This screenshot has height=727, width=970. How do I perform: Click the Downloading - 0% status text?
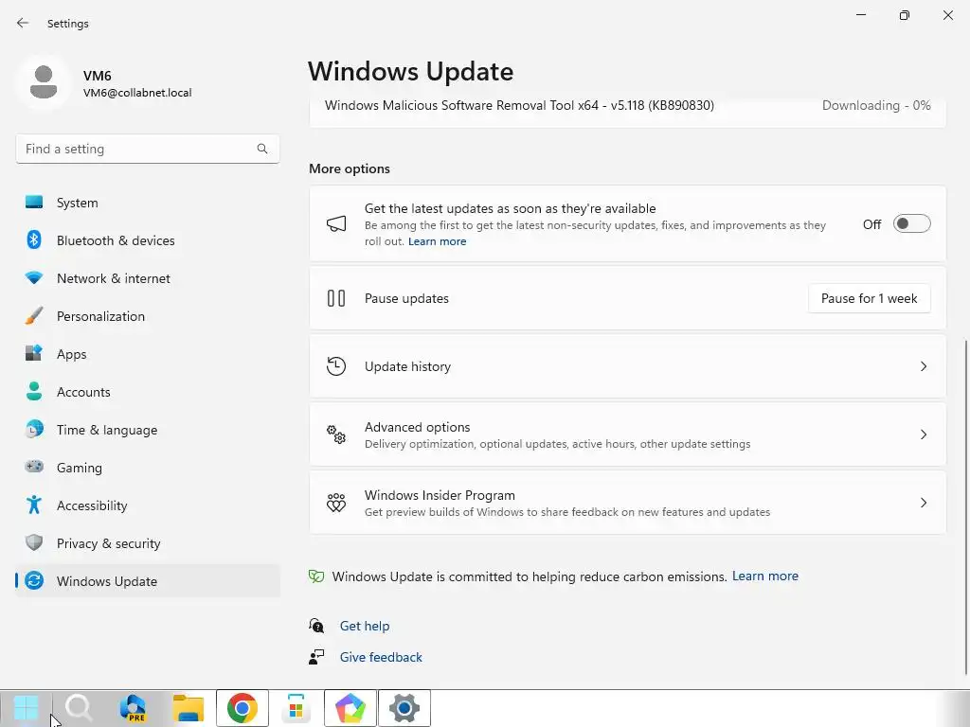click(876, 106)
